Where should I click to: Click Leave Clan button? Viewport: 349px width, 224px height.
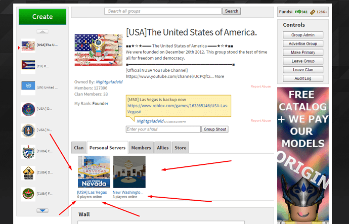(303, 70)
